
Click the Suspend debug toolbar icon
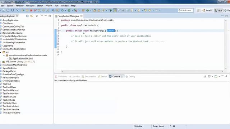coord(27,10)
